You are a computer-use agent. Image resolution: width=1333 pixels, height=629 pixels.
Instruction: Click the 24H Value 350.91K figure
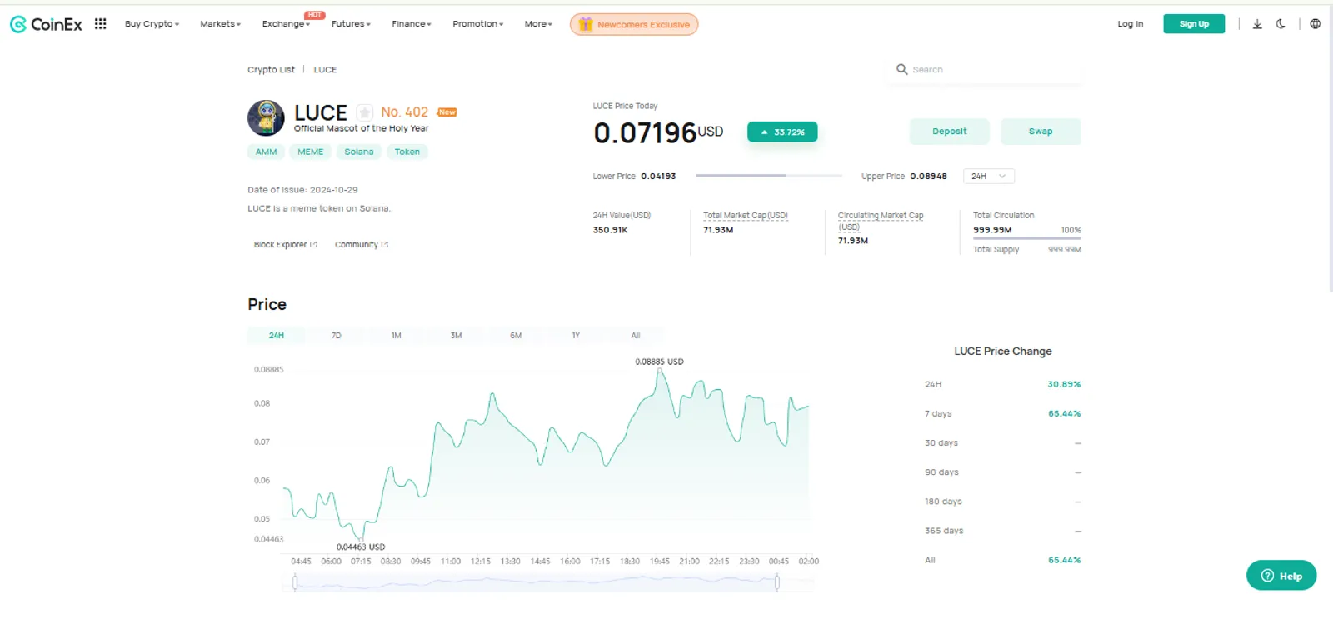pyautogui.click(x=610, y=230)
